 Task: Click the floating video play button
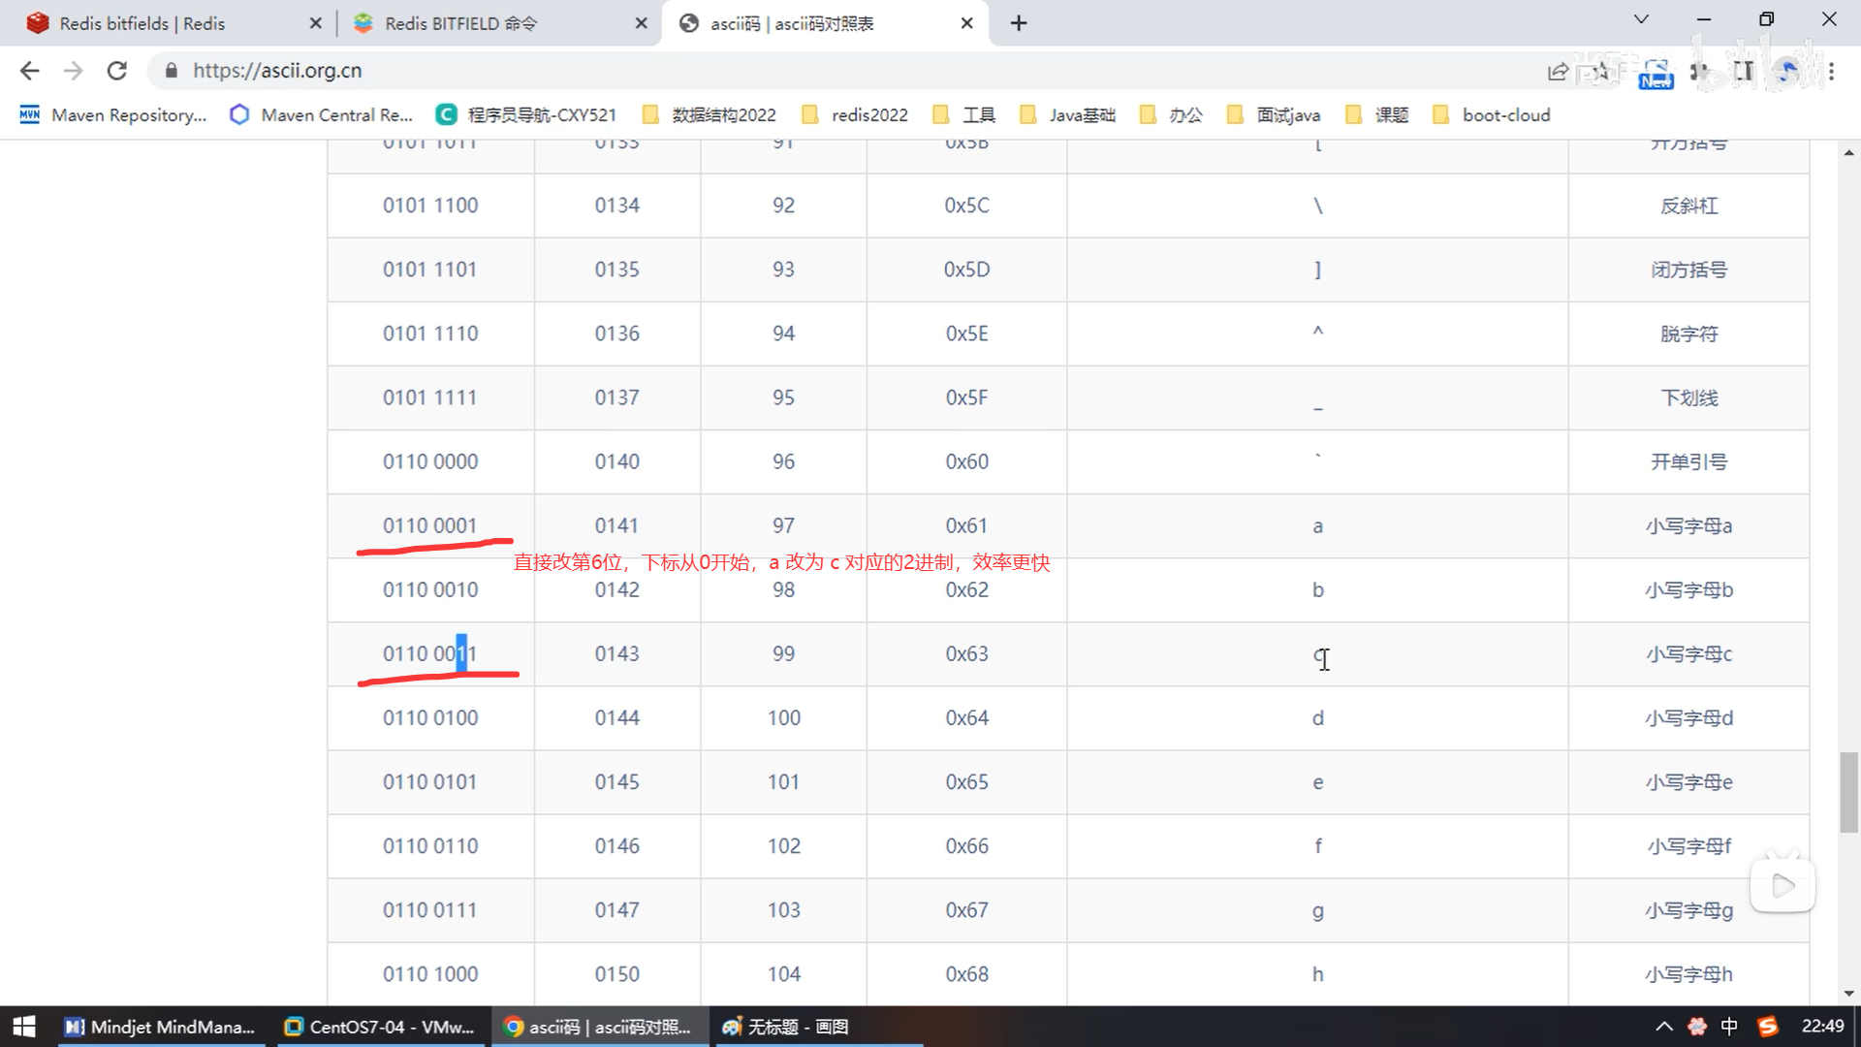[1782, 885]
